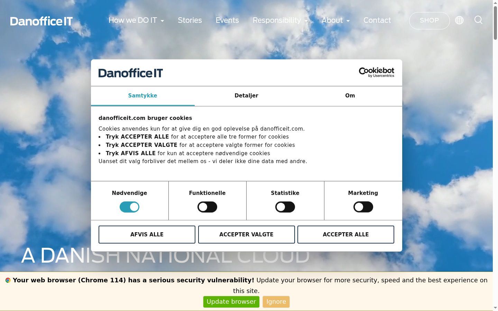Go to the Events page

[x=227, y=20]
